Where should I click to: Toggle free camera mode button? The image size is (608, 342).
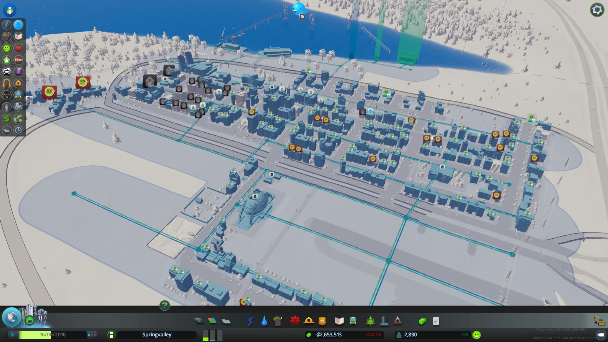click(600, 335)
